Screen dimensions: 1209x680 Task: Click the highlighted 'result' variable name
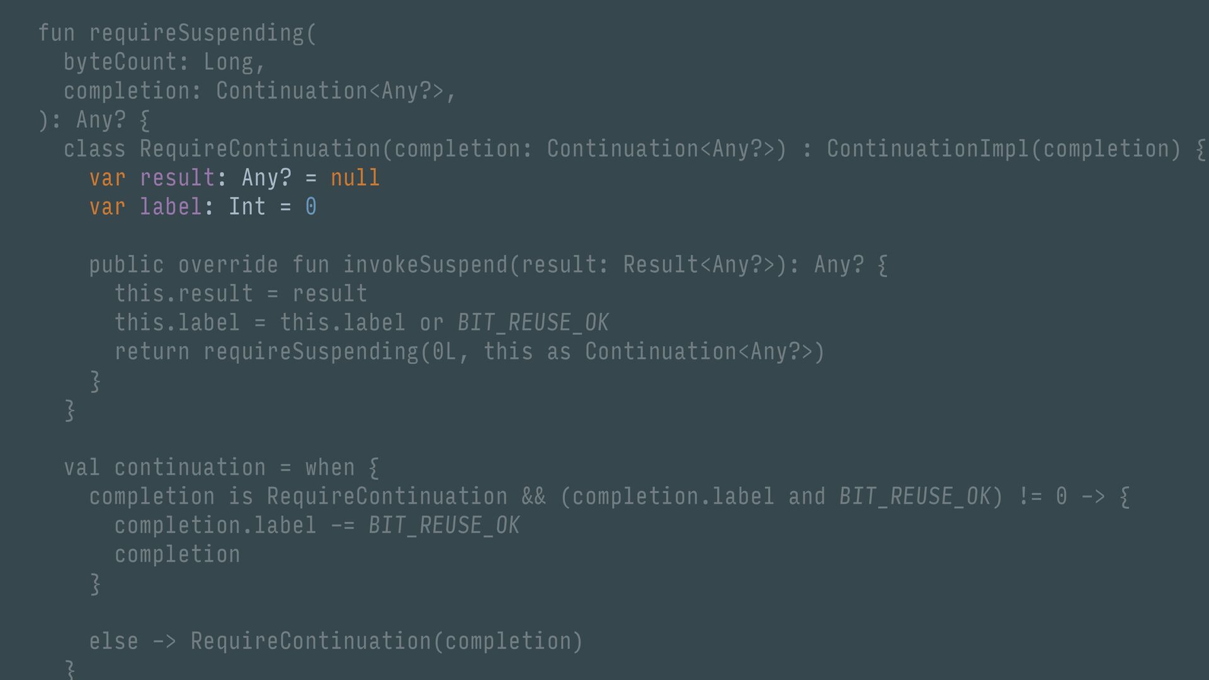point(178,178)
